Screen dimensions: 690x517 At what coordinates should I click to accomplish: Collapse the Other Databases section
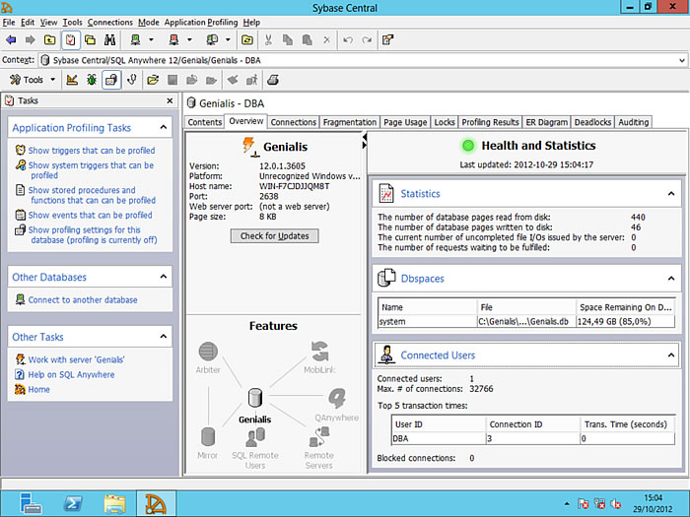(164, 277)
